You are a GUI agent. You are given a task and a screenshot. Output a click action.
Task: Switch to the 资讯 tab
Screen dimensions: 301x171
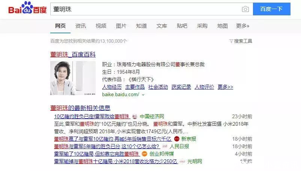click(x=81, y=26)
